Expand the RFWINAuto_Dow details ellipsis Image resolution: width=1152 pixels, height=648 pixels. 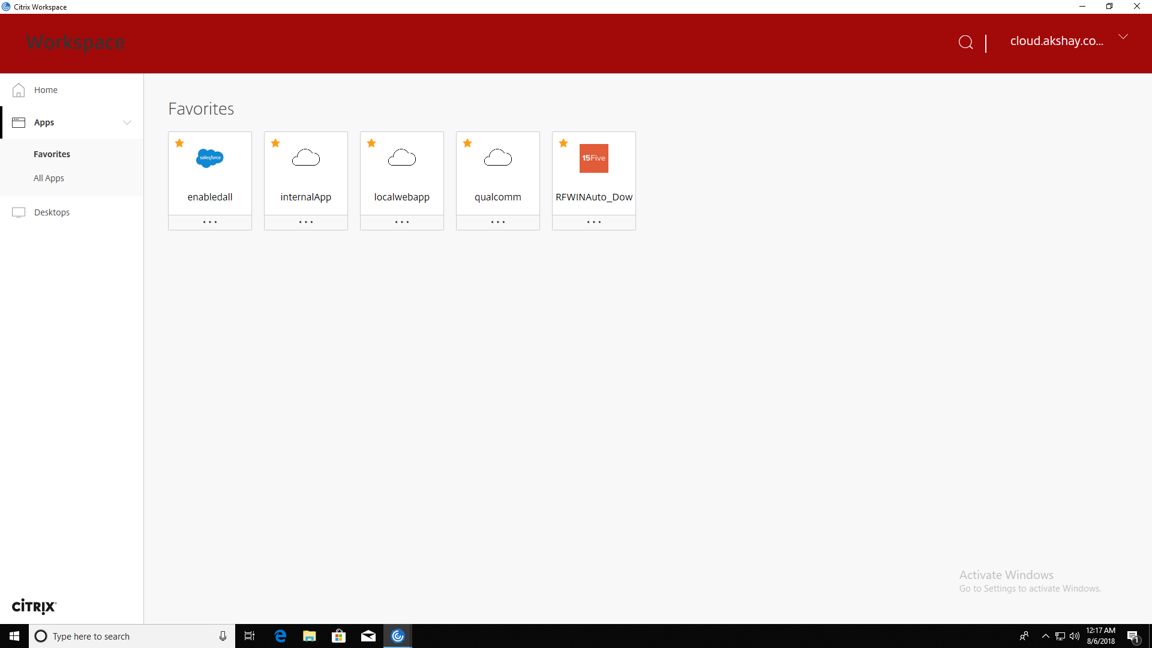tap(594, 222)
